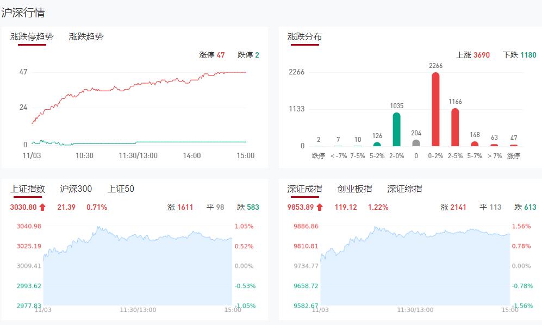Click the 平 98 count
Image resolution: width=542 pixels, height=325 pixels.
pos(215,207)
